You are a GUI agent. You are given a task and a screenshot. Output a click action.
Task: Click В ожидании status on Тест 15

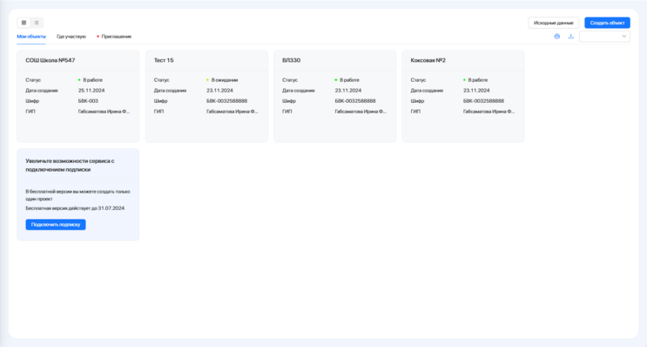(x=222, y=79)
